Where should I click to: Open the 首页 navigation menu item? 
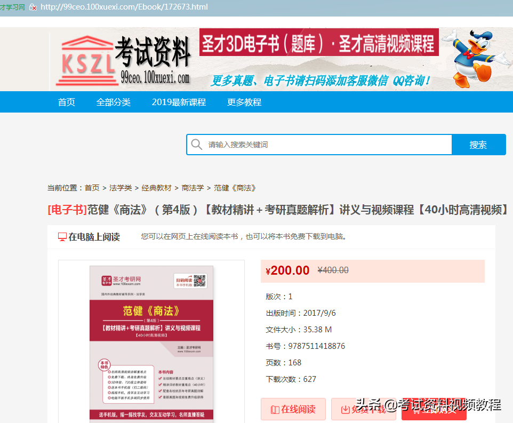point(66,102)
